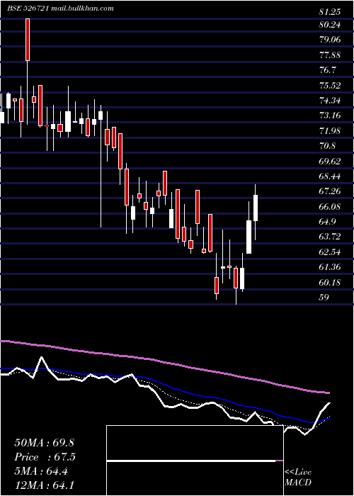Click the 75.52 price axis label
354x496 pixels.
coord(330,86)
